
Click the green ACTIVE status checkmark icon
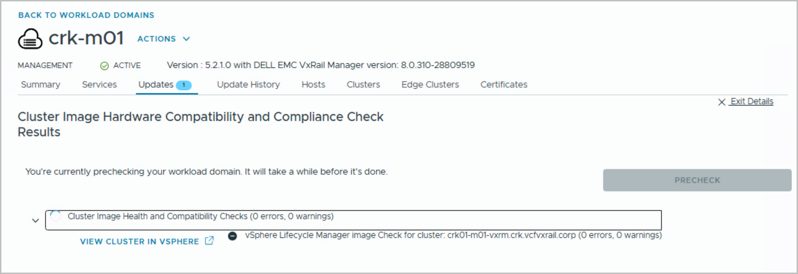point(104,65)
